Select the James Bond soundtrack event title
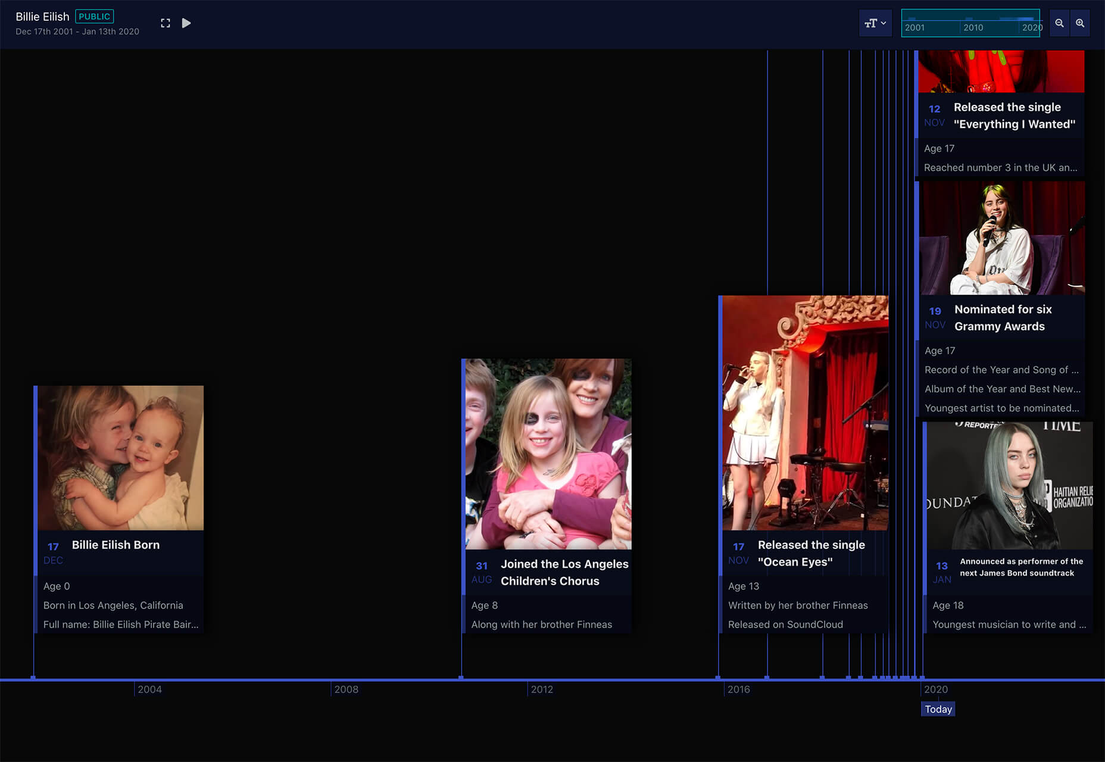This screenshot has height=762, width=1105. [1021, 567]
